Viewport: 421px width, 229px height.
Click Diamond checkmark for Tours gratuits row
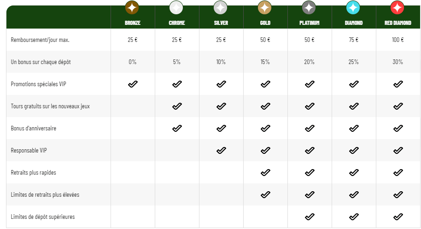point(354,106)
